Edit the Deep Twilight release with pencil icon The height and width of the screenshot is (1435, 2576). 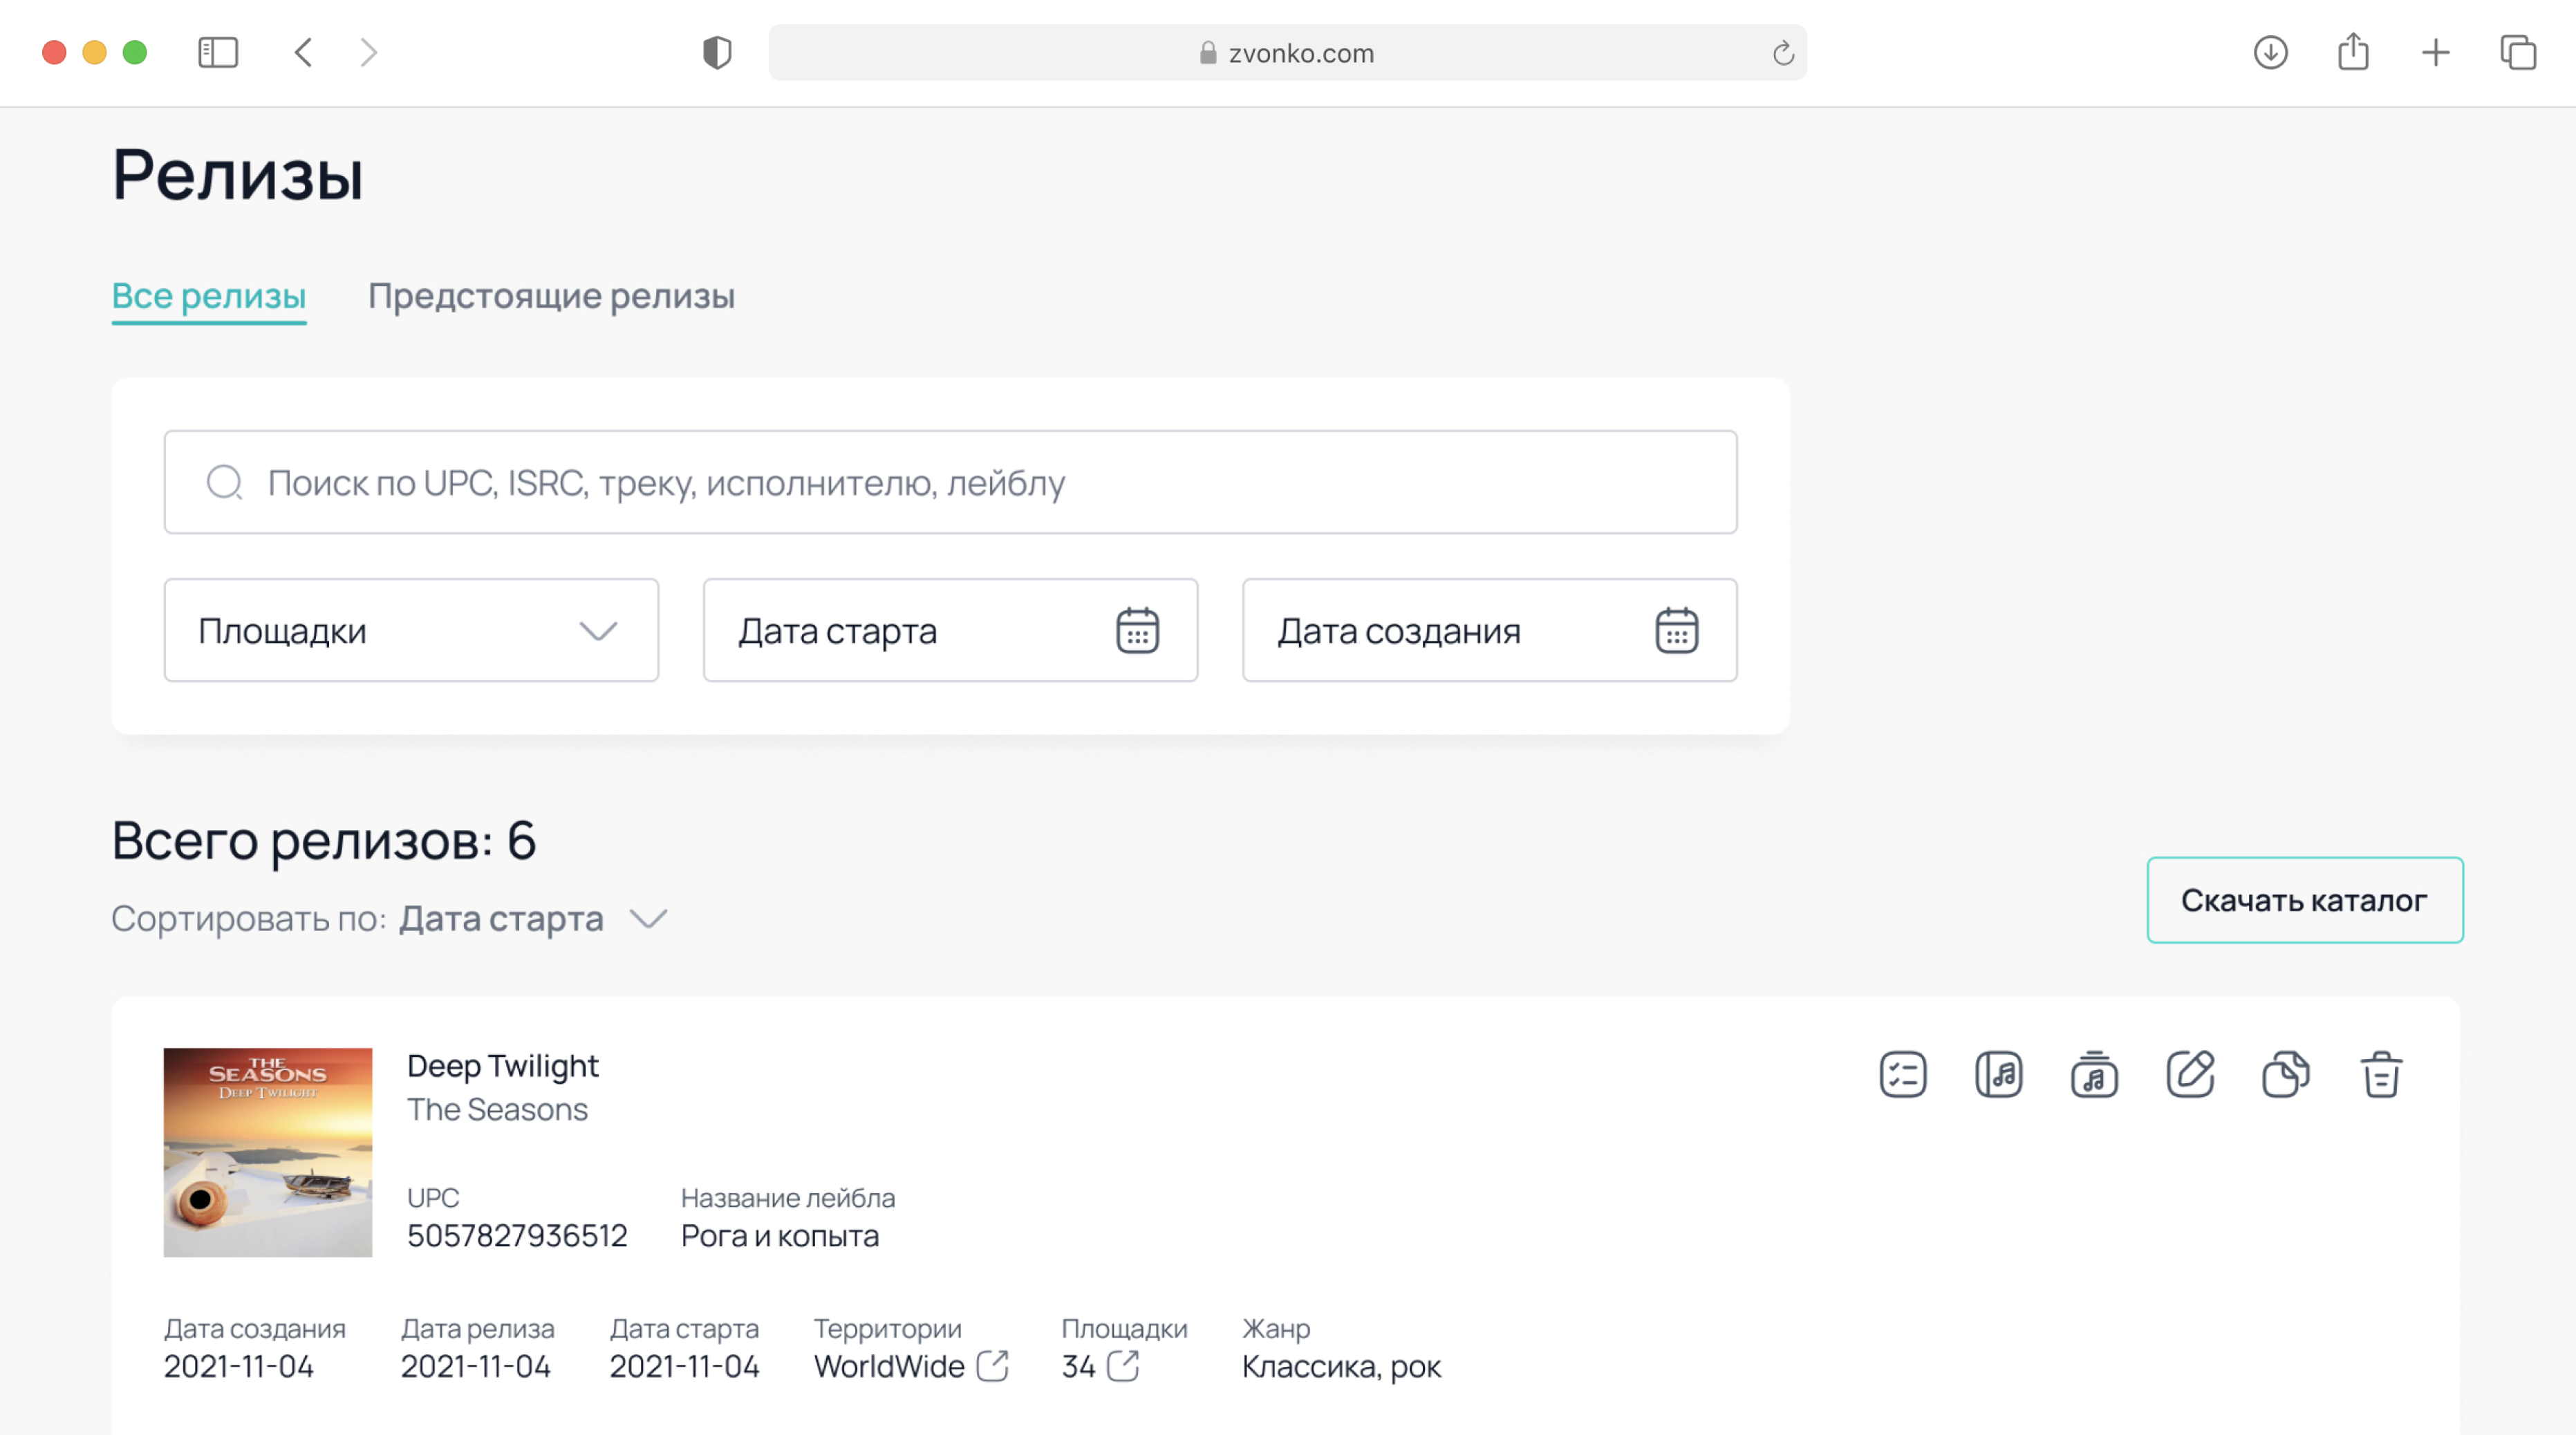(x=2190, y=1075)
